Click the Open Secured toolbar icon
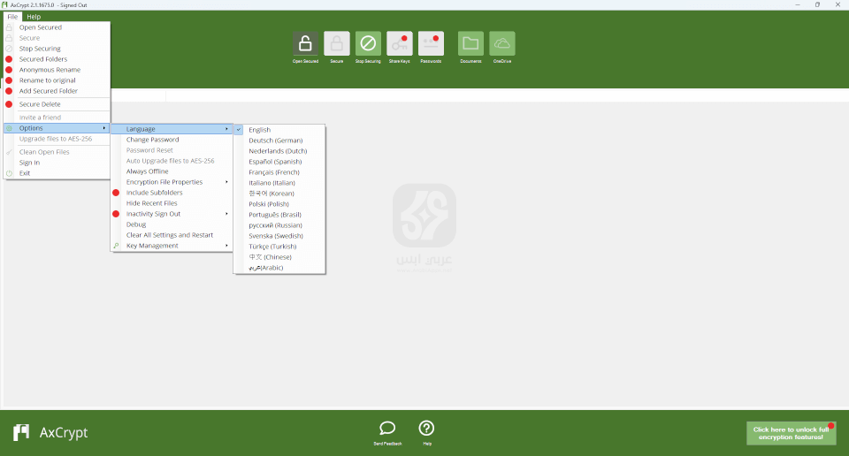The width and height of the screenshot is (849, 456). [x=305, y=44]
